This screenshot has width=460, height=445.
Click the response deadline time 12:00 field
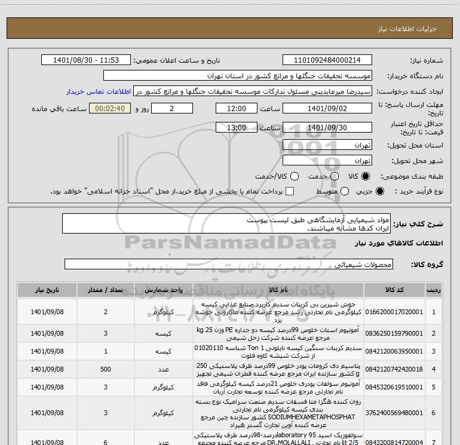point(237,108)
